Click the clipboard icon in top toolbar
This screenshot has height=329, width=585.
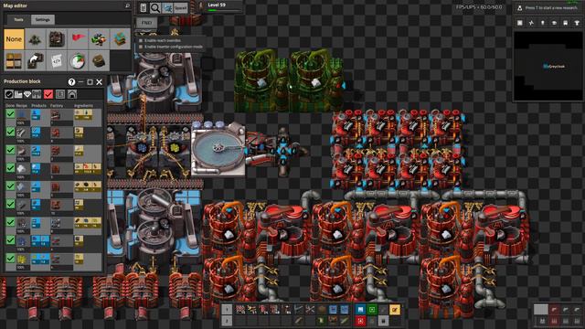[144, 8]
